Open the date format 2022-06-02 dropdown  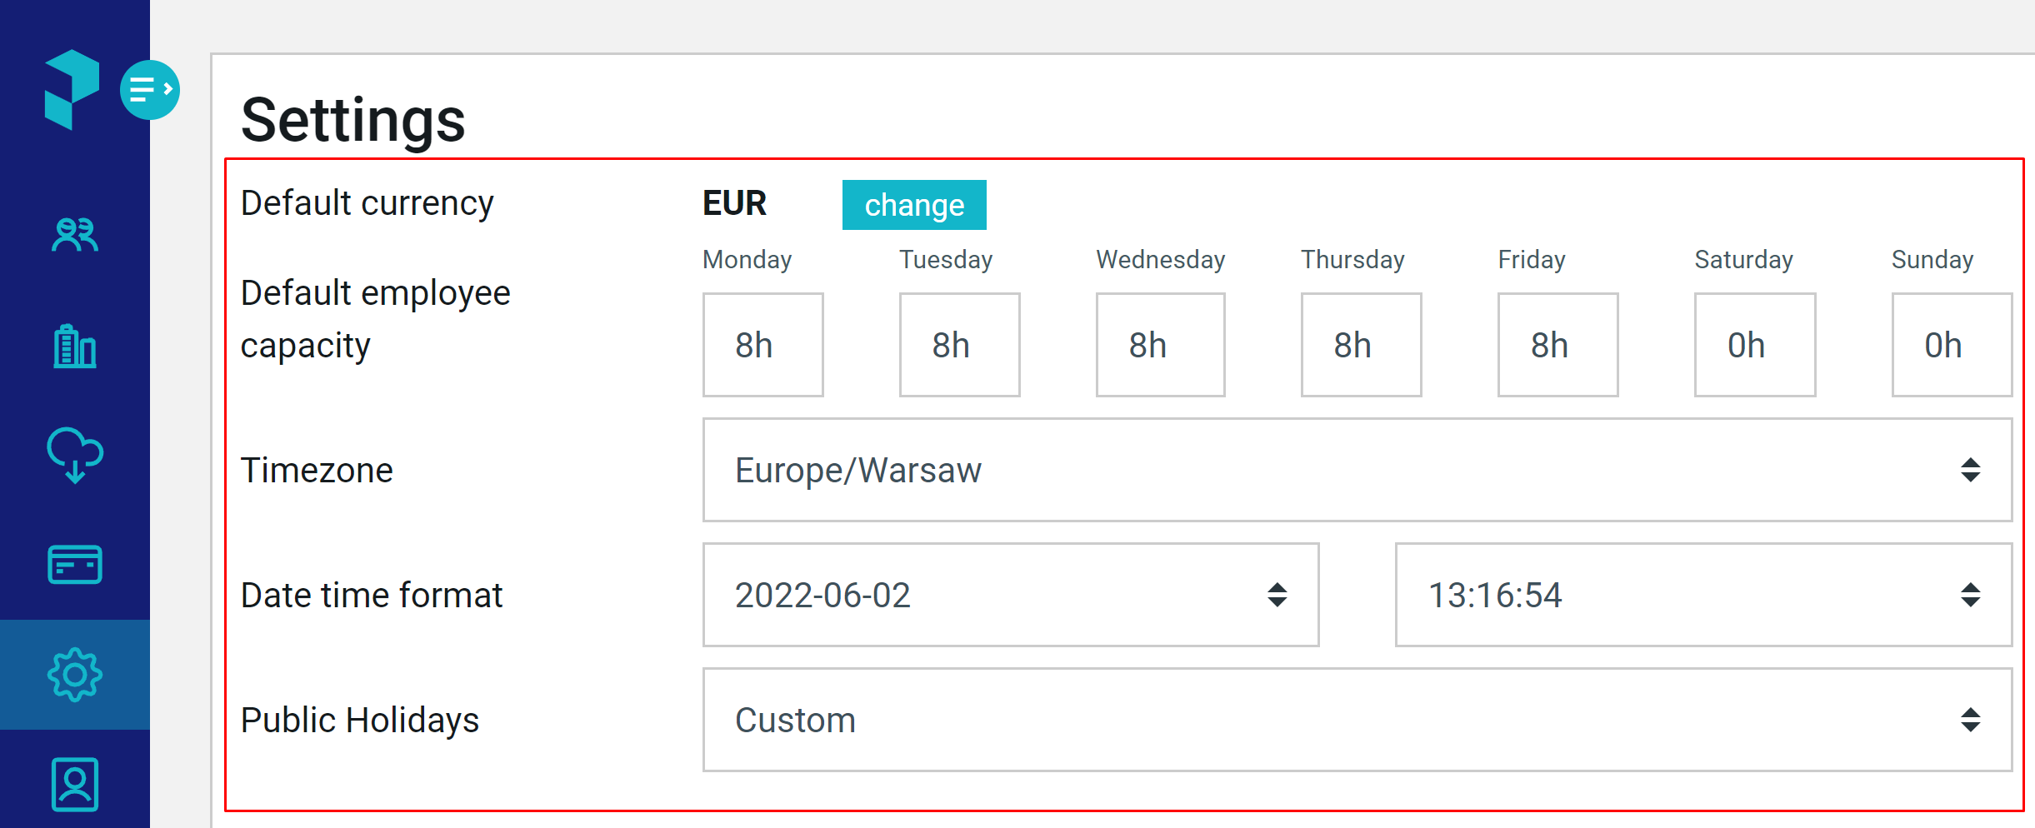(1011, 595)
